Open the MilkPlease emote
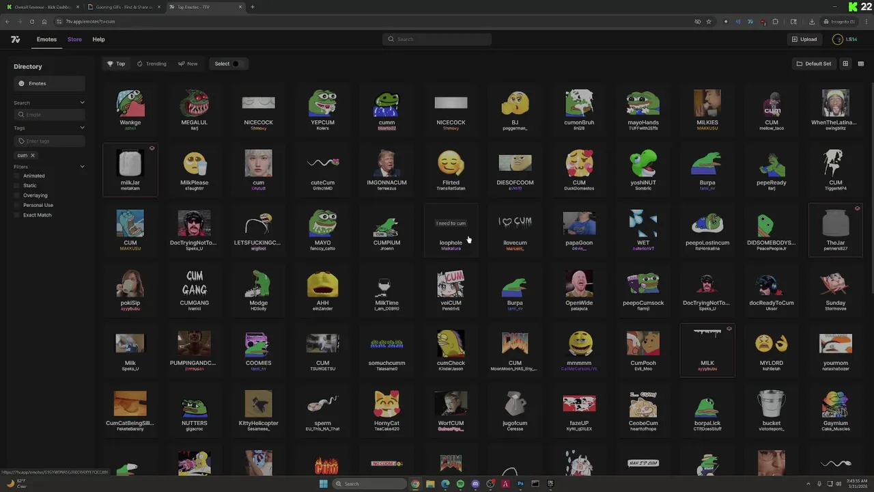874x492 pixels. tap(194, 169)
